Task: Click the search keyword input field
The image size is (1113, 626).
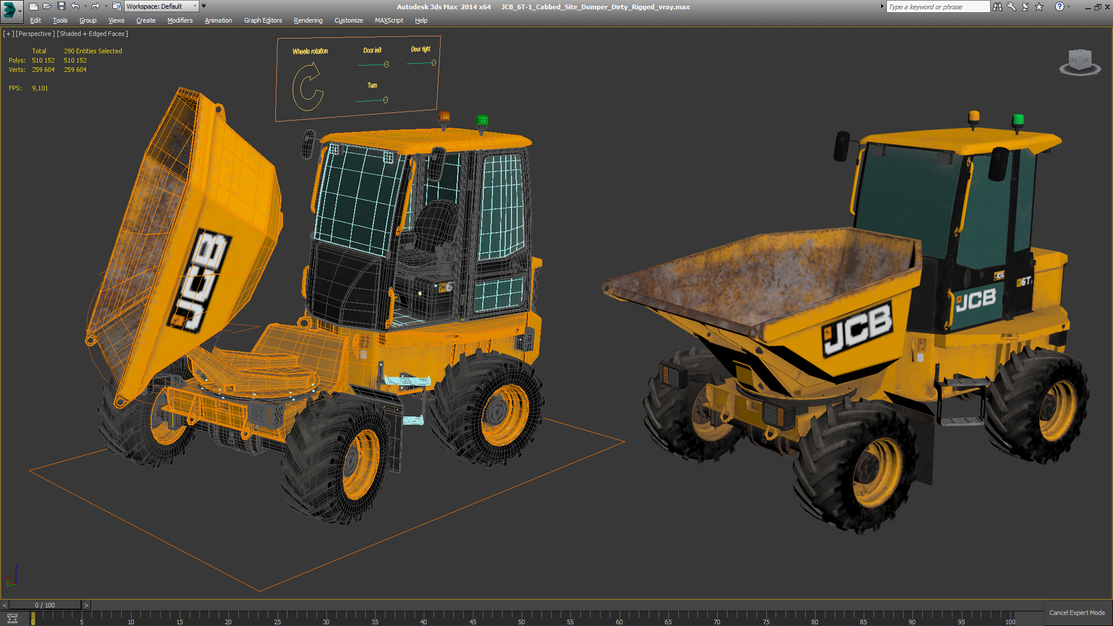Action: [938, 7]
